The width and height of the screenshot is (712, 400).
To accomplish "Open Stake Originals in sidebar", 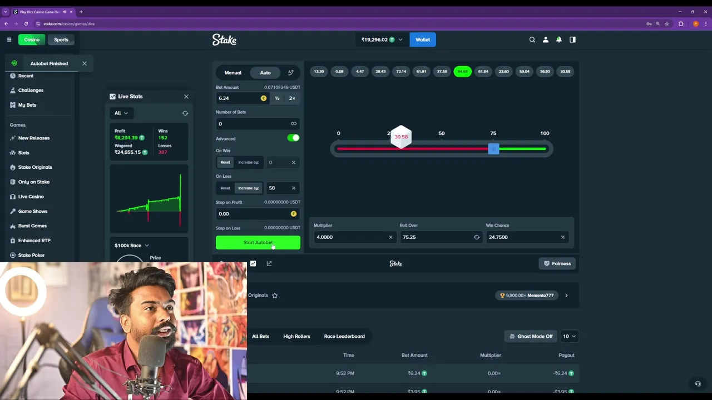I will point(35,167).
